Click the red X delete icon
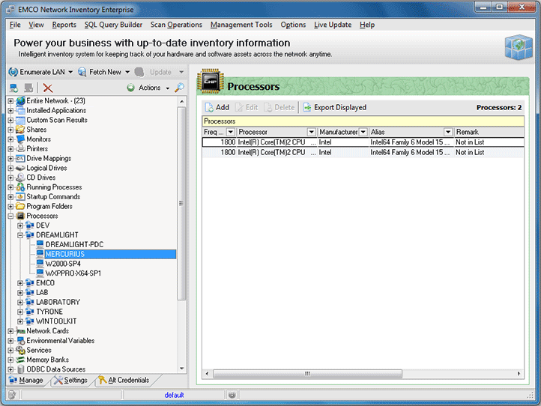Image resolution: width=541 pixels, height=406 pixels. [x=48, y=88]
